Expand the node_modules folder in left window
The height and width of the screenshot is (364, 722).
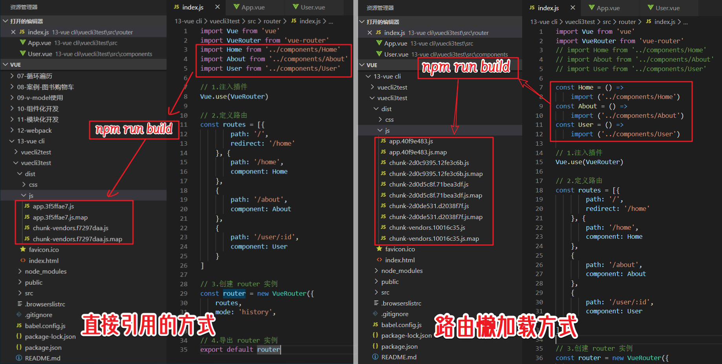(20, 271)
